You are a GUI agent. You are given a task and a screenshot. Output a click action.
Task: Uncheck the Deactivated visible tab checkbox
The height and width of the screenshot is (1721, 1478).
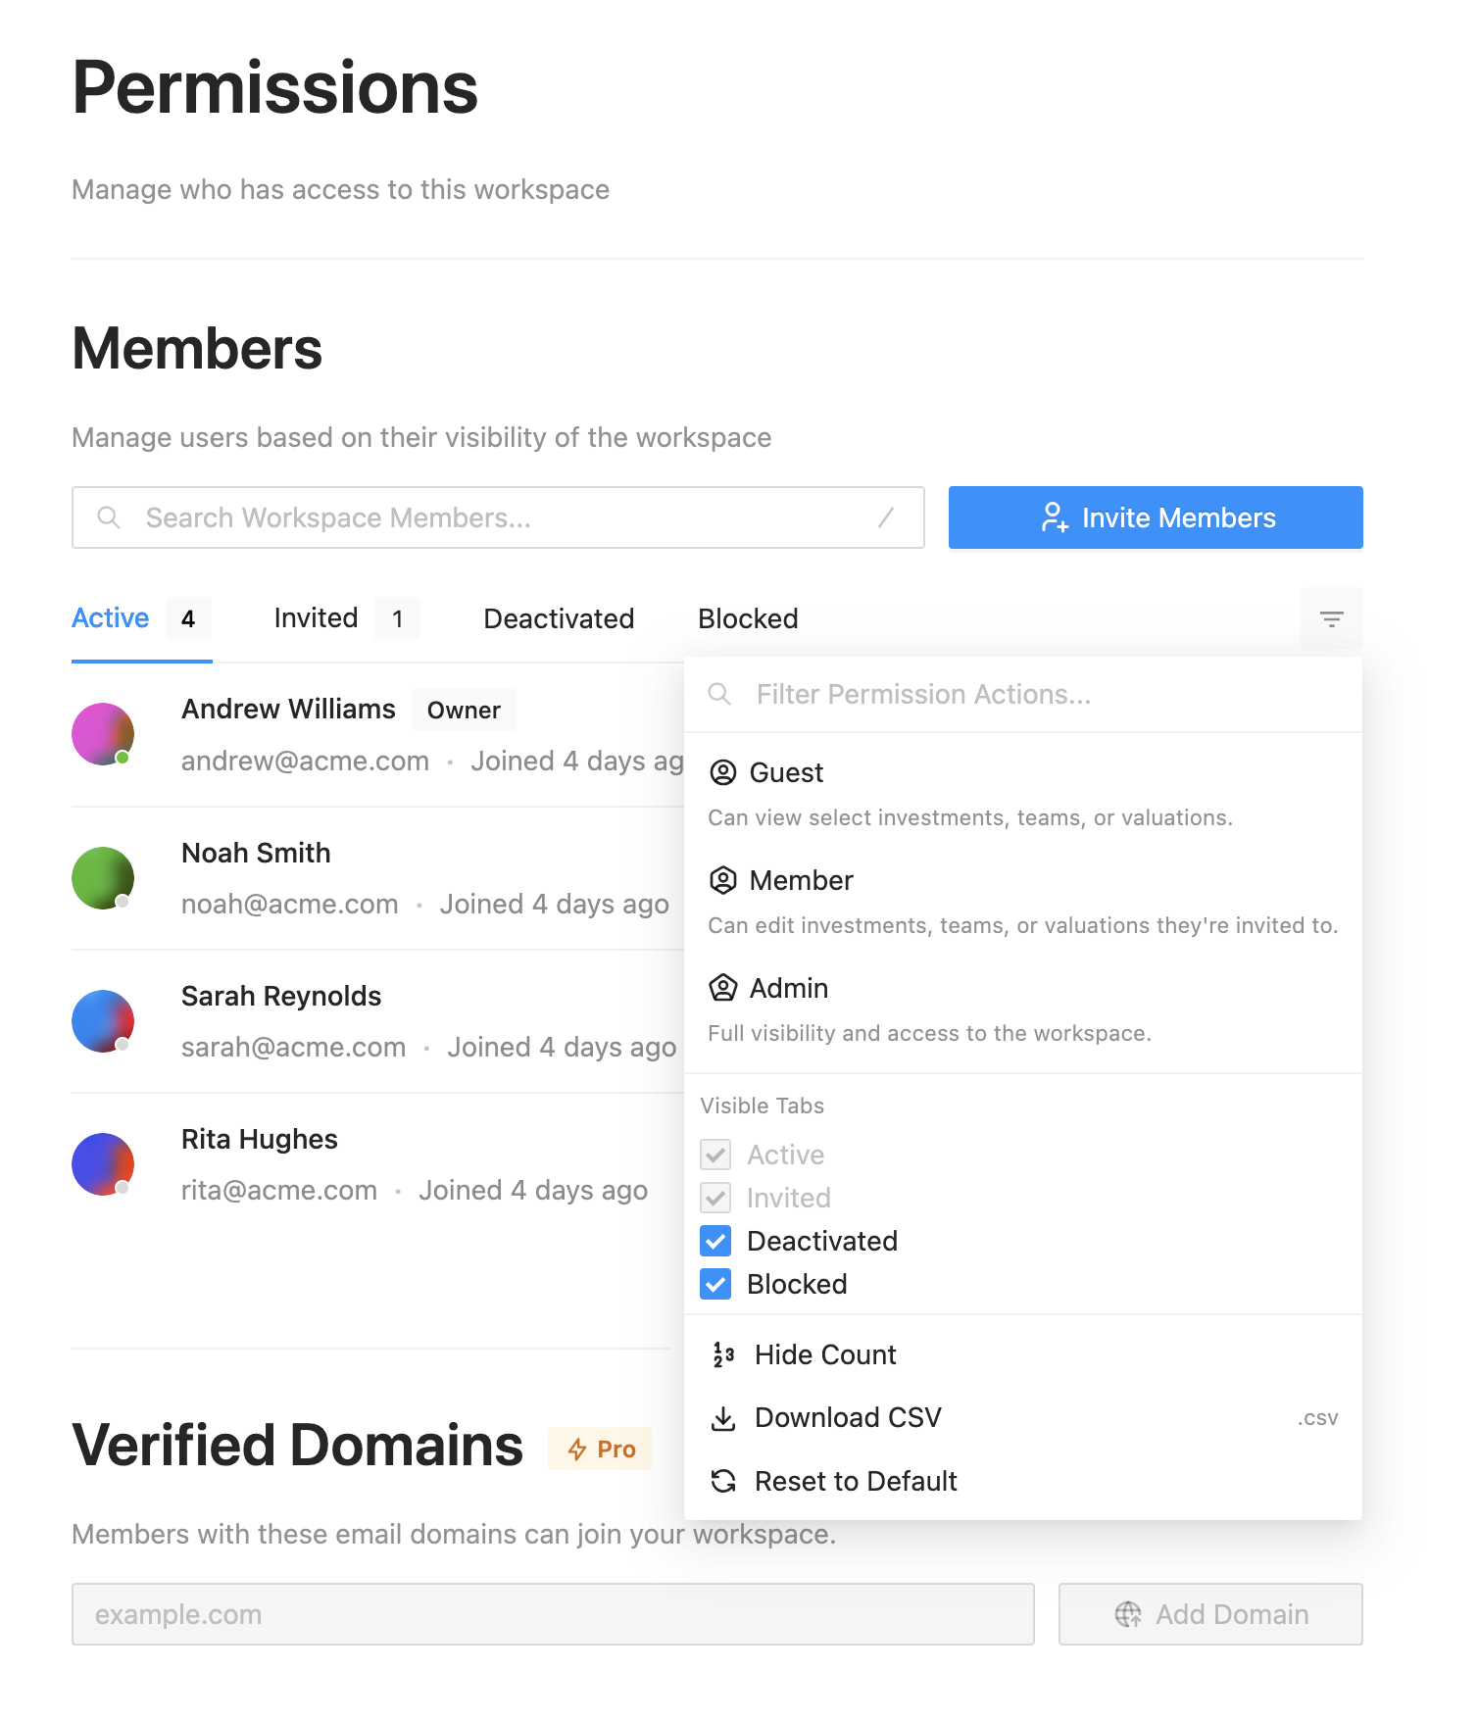tap(715, 1241)
